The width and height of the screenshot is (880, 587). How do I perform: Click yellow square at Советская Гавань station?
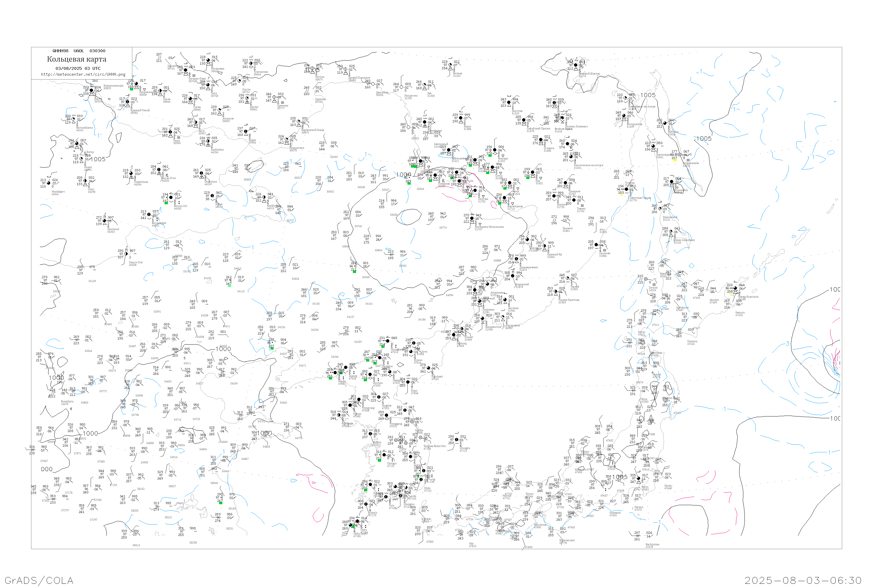pos(622,195)
